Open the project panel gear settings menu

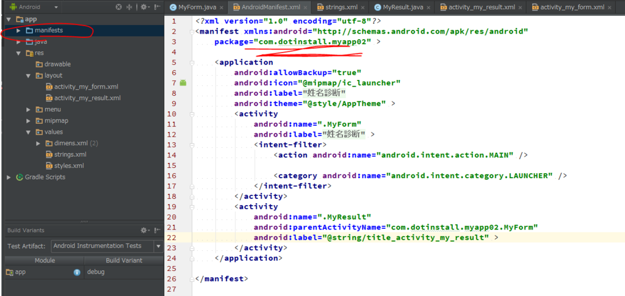tap(144, 7)
